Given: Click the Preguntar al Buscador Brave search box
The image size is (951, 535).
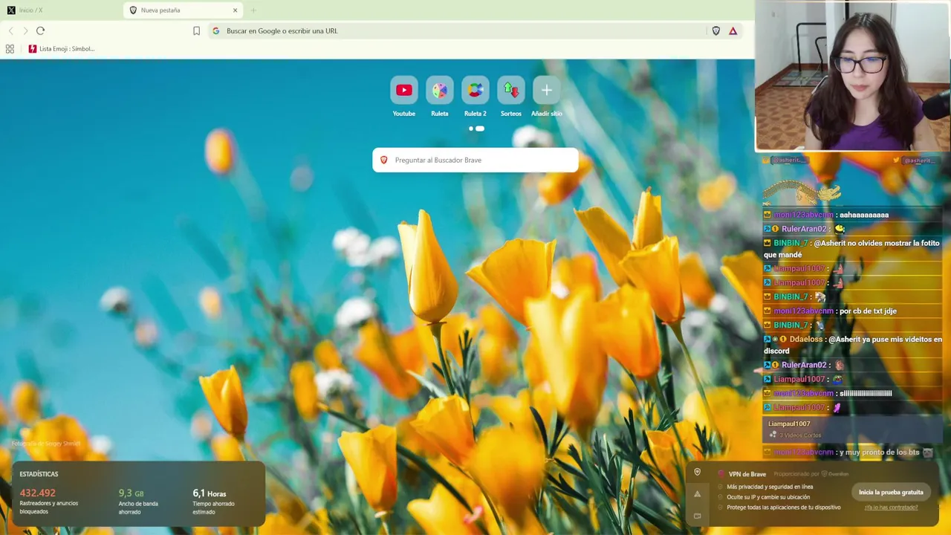Looking at the screenshot, I should click(x=475, y=160).
